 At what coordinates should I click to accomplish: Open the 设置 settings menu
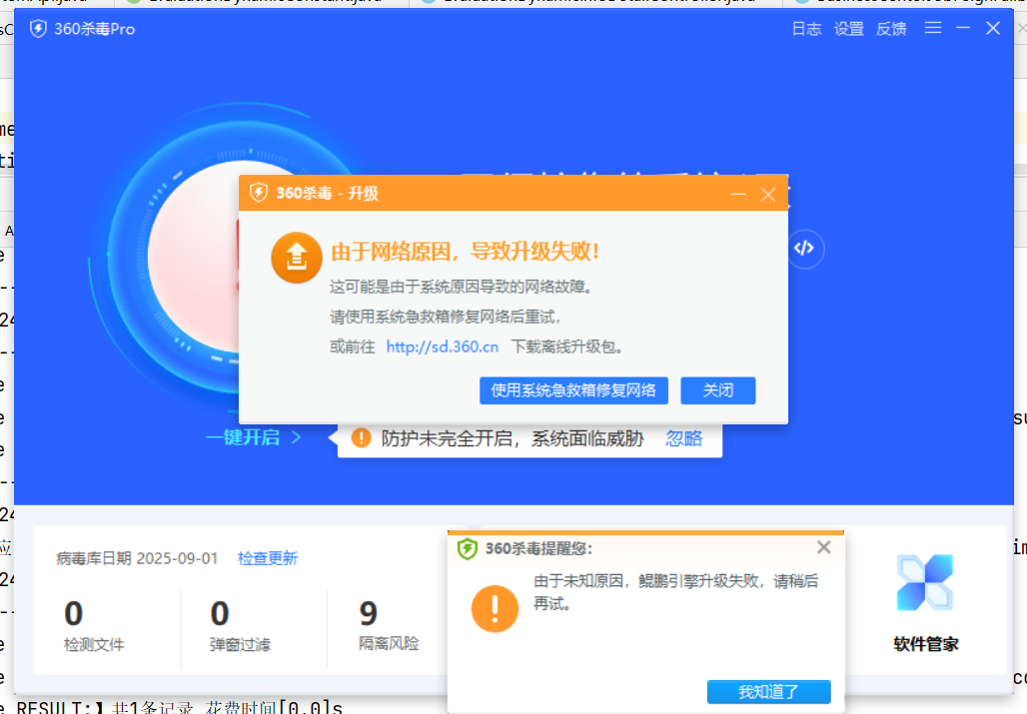pos(848,29)
